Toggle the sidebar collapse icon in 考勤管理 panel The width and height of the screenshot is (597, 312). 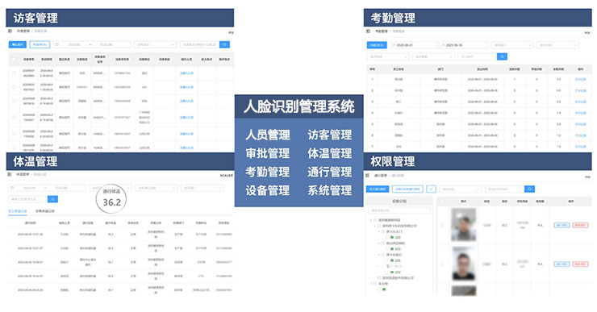coord(368,31)
